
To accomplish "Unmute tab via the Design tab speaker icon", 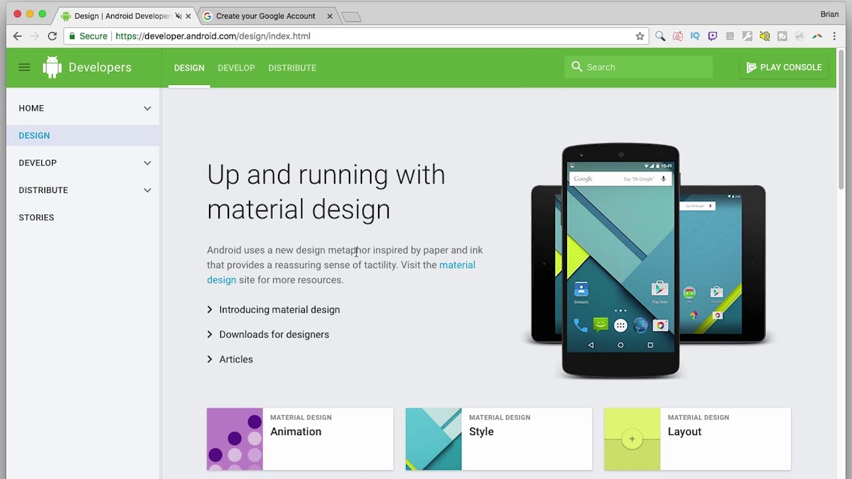I will coord(178,16).
